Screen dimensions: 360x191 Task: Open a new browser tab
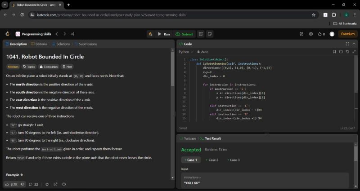click(x=68, y=5)
